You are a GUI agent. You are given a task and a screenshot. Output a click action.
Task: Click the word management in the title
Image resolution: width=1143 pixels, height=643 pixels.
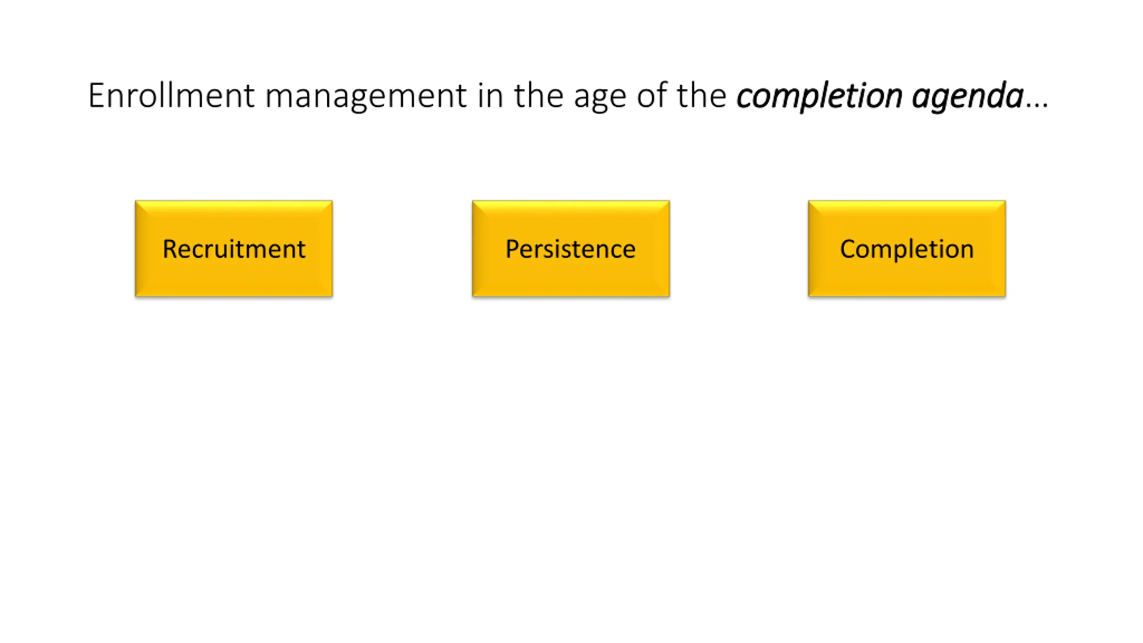pyautogui.click(x=366, y=97)
